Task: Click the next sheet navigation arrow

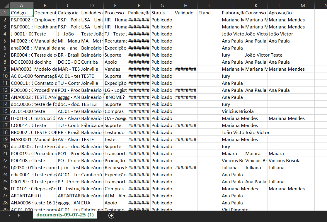Action: 19,215
